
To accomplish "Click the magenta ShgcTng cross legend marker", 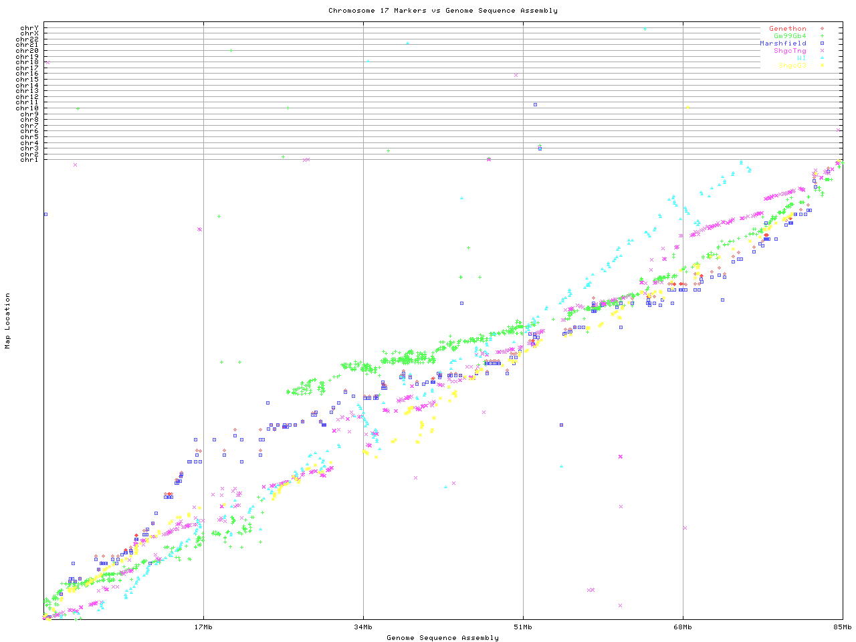I will tap(822, 51).
